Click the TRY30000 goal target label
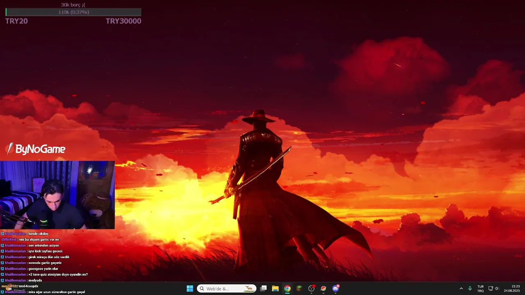The image size is (525, 295). pyautogui.click(x=123, y=21)
